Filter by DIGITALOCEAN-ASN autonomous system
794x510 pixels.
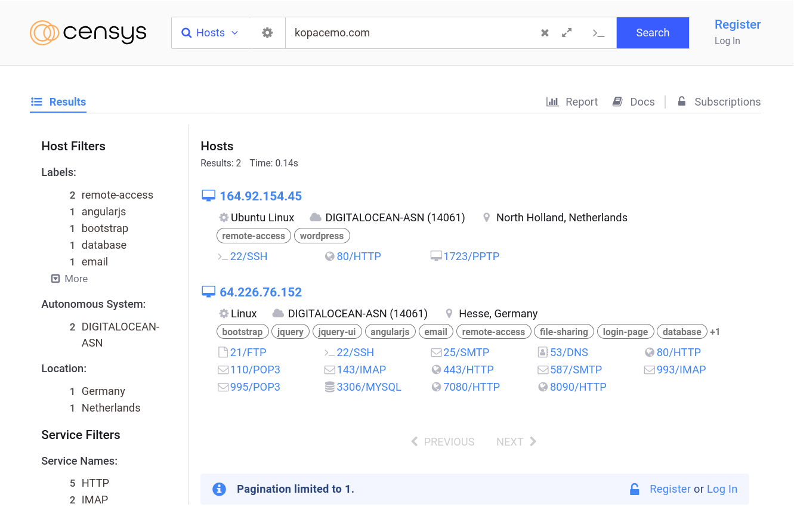[121, 335]
